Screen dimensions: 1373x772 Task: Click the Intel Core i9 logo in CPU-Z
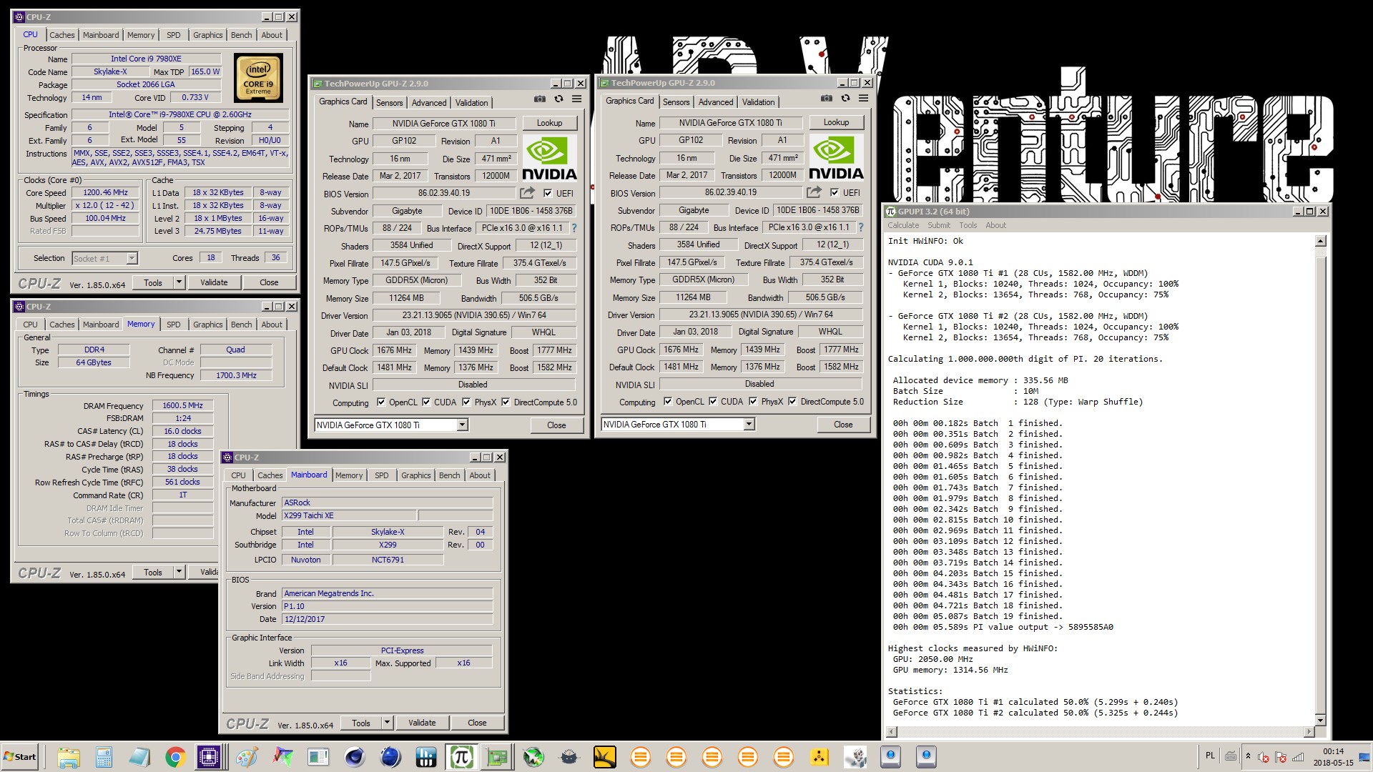pos(258,78)
